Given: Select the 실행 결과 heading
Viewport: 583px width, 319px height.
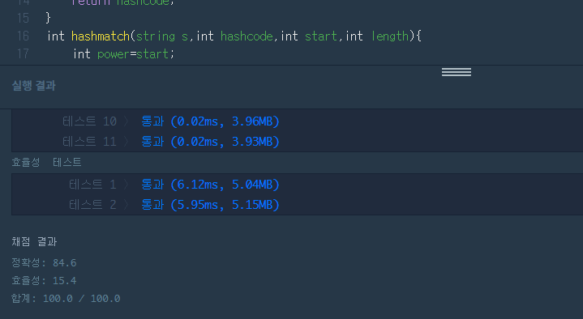Looking at the screenshot, I should tap(34, 85).
